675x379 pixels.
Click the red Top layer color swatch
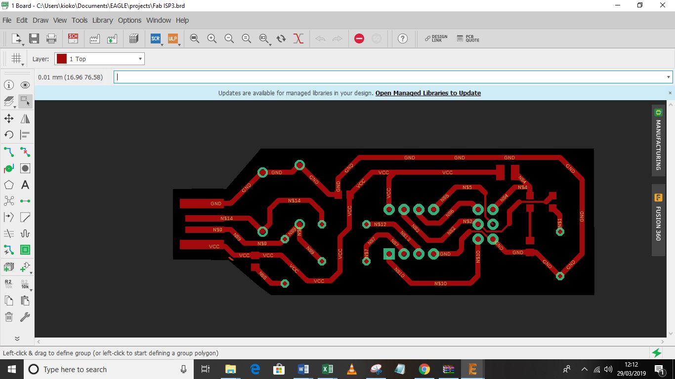pos(62,59)
